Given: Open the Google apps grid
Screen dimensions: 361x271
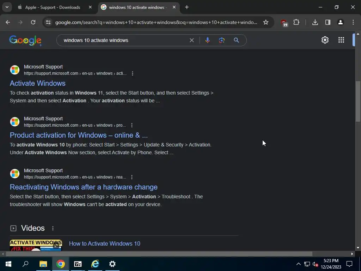Looking at the screenshot, I should (341, 40).
